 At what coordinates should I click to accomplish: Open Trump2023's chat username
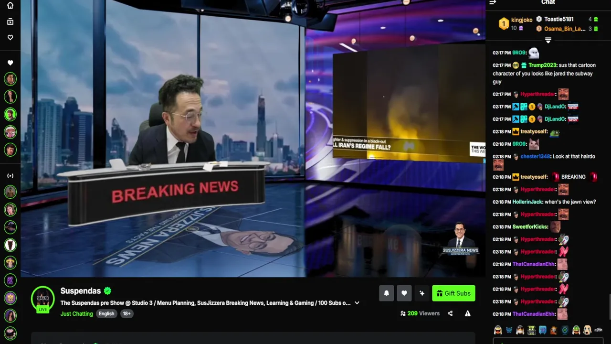tap(542, 65)
